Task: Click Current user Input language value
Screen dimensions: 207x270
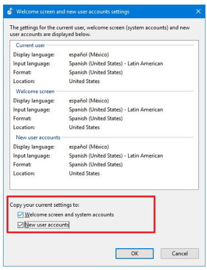Action: 116,63
